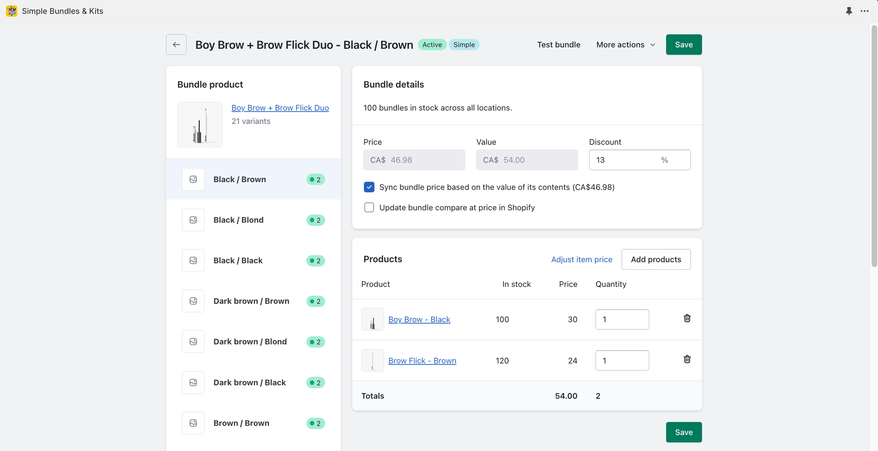This screenshot has height=451, width=878.
Task: Open Boy Brow + Brow Flick Duo link
Action: pyautogui.click(x=280, y=108)
